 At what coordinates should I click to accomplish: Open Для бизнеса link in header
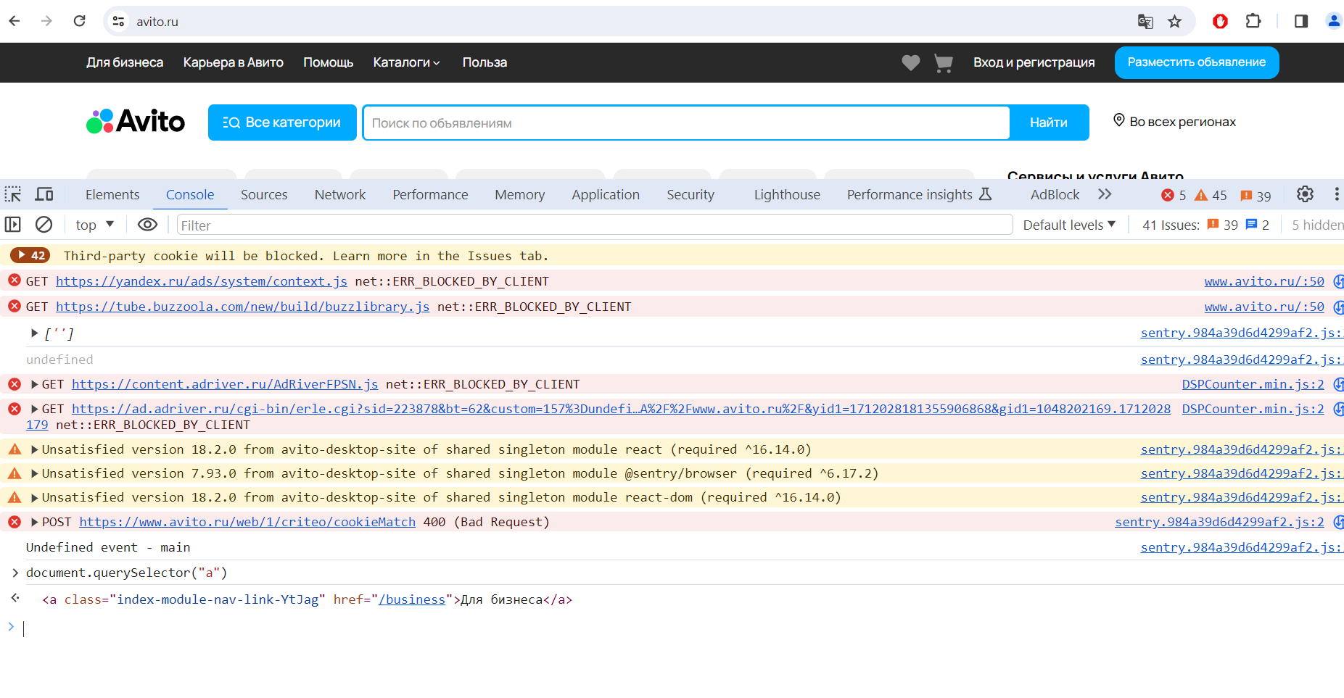(x=125, y=62)
